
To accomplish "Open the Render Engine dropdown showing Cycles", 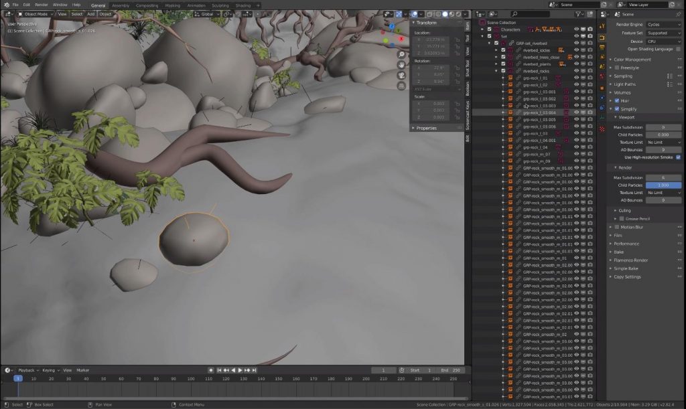I will [x=663, y=25].
